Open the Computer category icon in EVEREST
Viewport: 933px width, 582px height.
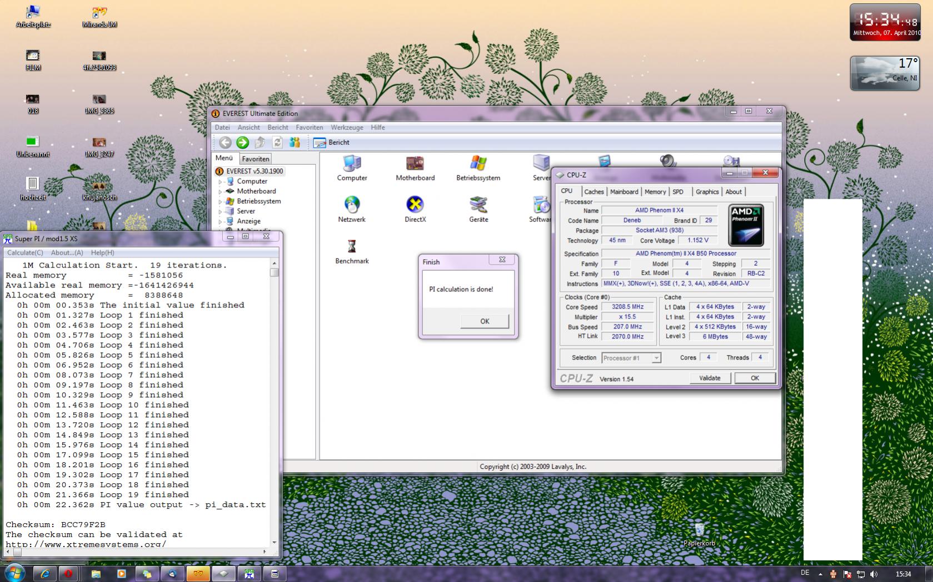tap(352, 169)
